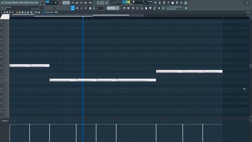Open the Channel rack
The image size is (252, 142).
coord(133,8)
